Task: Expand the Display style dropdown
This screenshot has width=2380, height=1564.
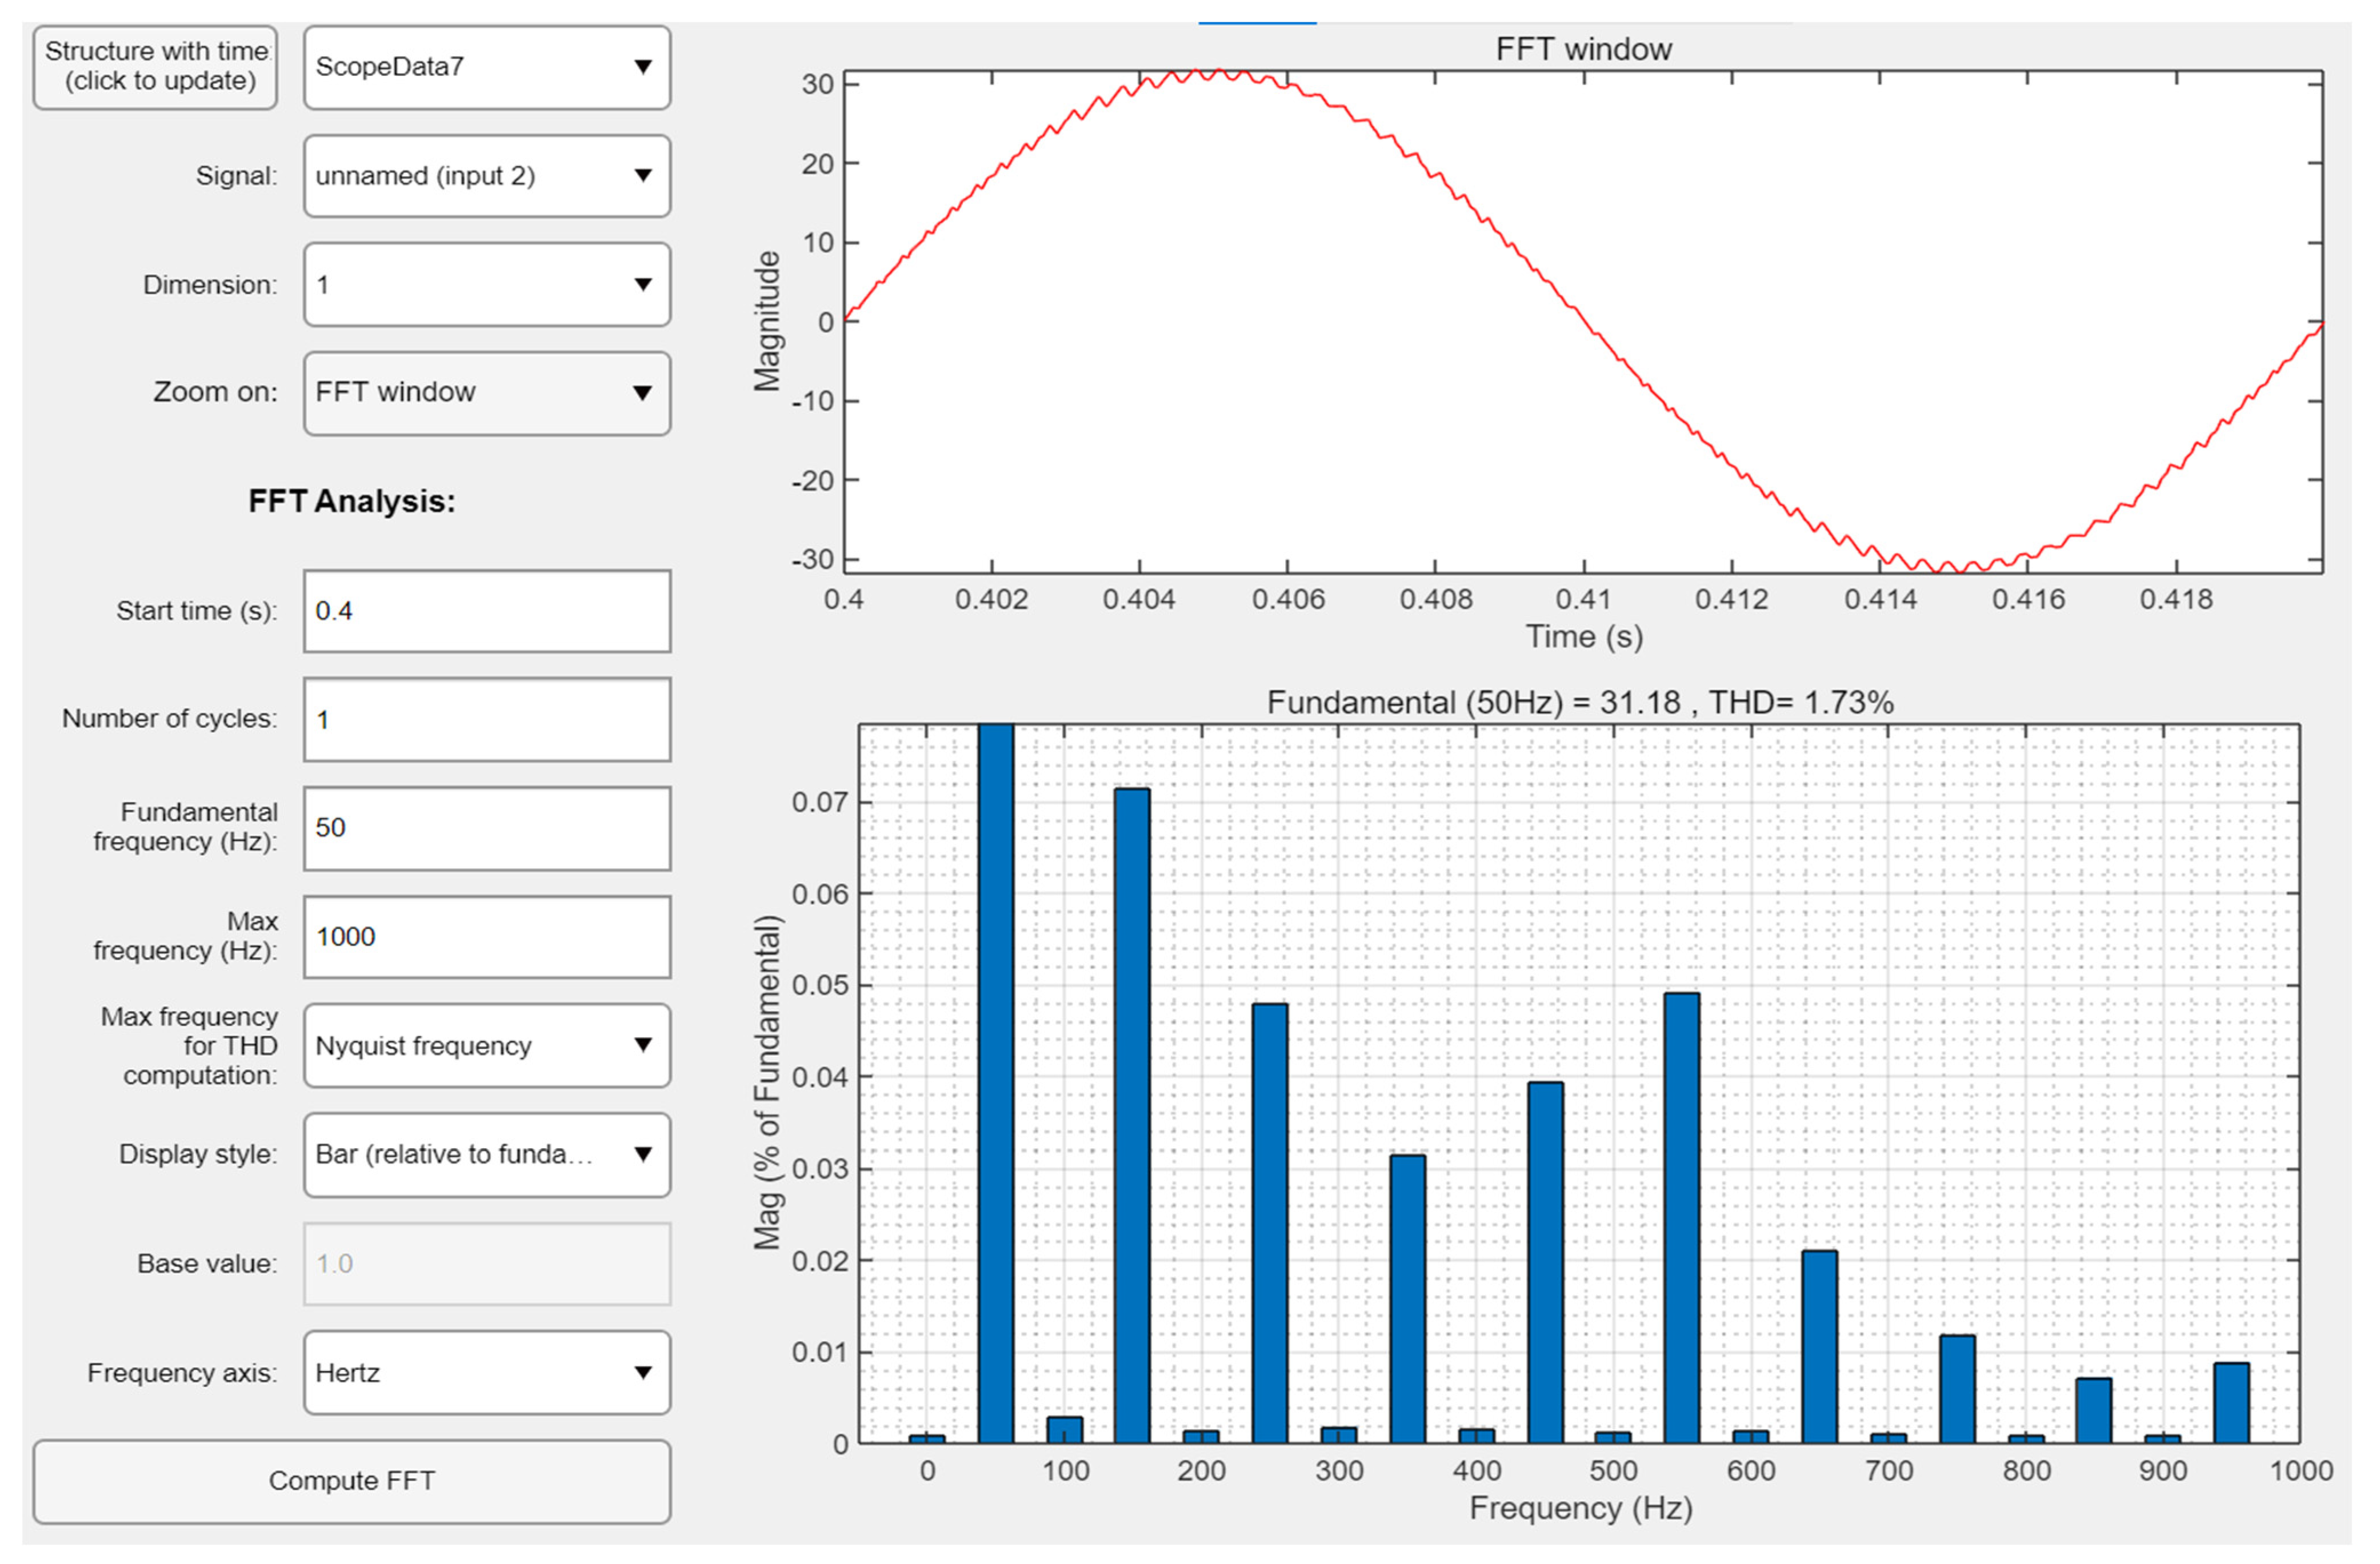Action: tap(486, 1154)
